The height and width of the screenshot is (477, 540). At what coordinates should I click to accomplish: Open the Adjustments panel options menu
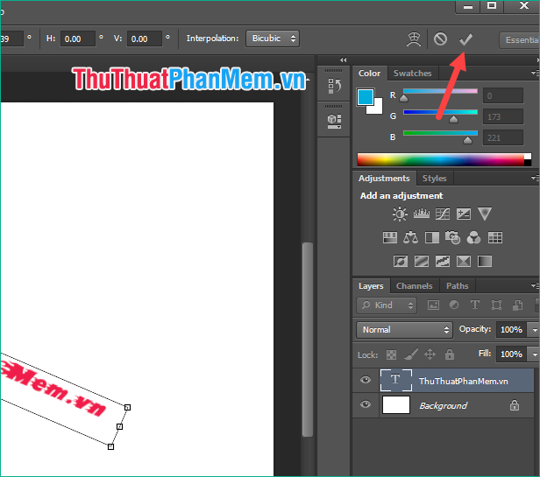535,179
